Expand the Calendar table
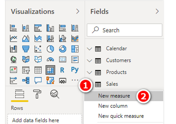The width and height of the screenshot is (176, 124). 90,49
